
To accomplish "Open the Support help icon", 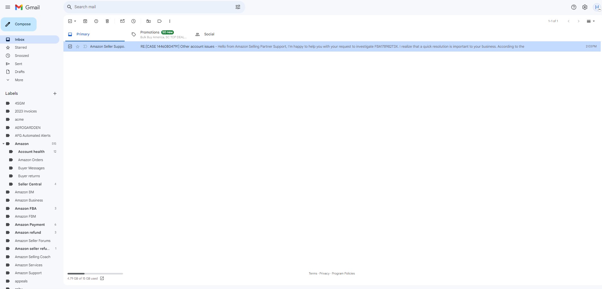I will pyautogui.click(x=574, y=7).
